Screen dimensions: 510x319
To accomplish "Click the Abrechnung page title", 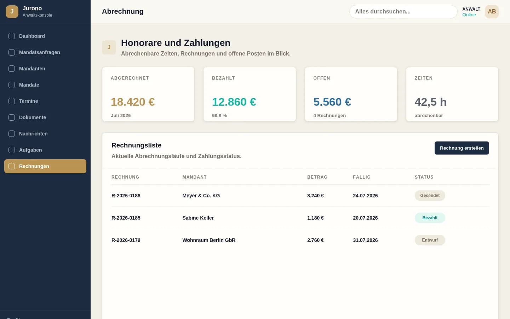I will point(122,11).
